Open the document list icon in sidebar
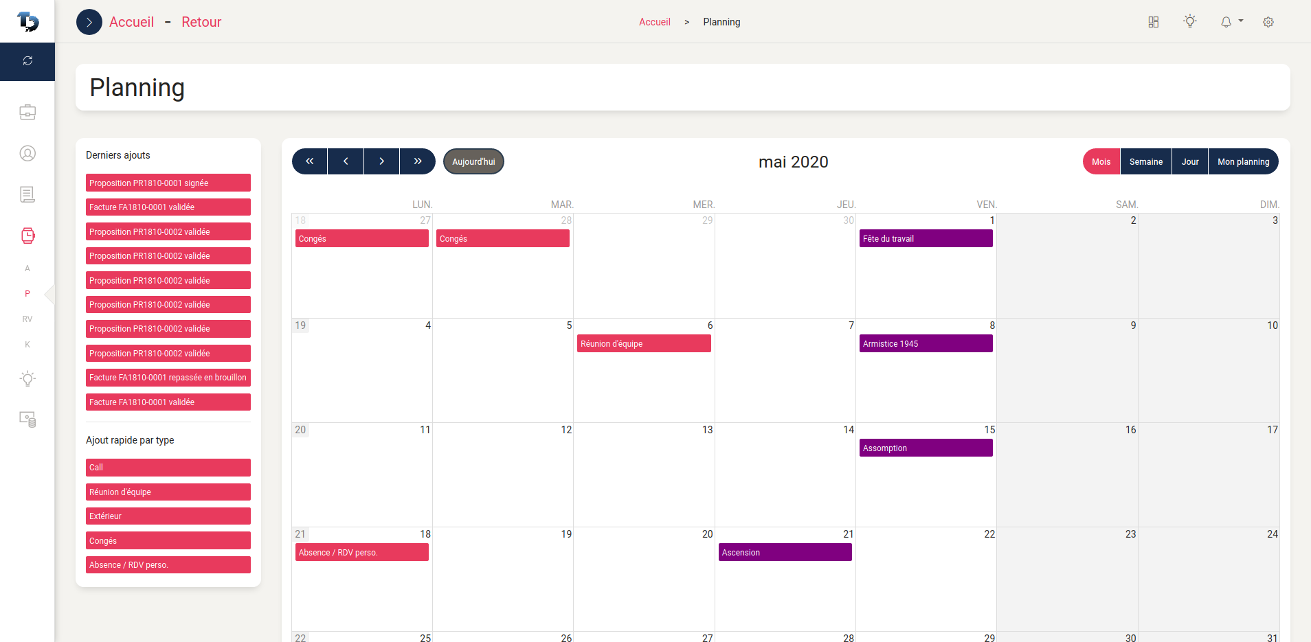This screenshot has height=642, width=1311. click(x=27, y=194)
